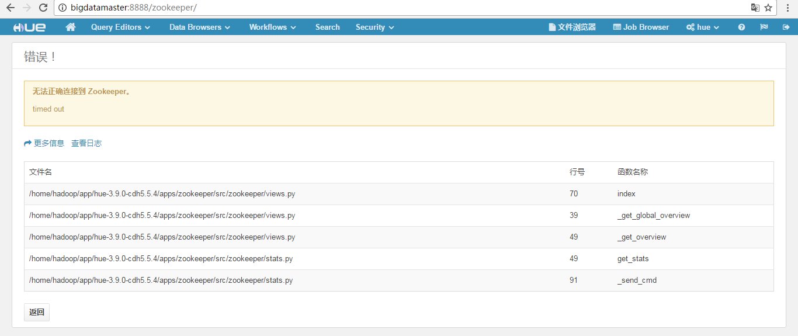Click the translate page icon

755,8
